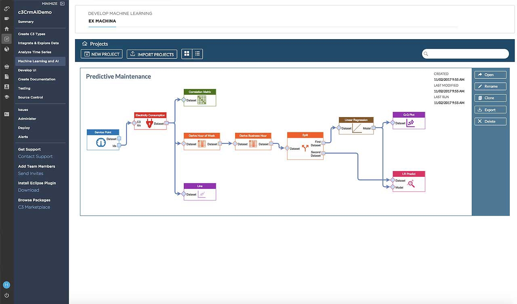
Task: Click the graduation cap icon in the rail
Action: (x=6, y=97)
